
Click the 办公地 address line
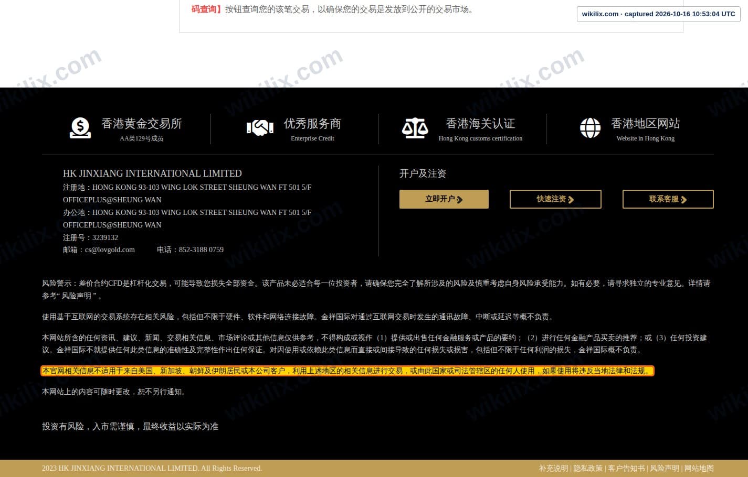[187, 219]
